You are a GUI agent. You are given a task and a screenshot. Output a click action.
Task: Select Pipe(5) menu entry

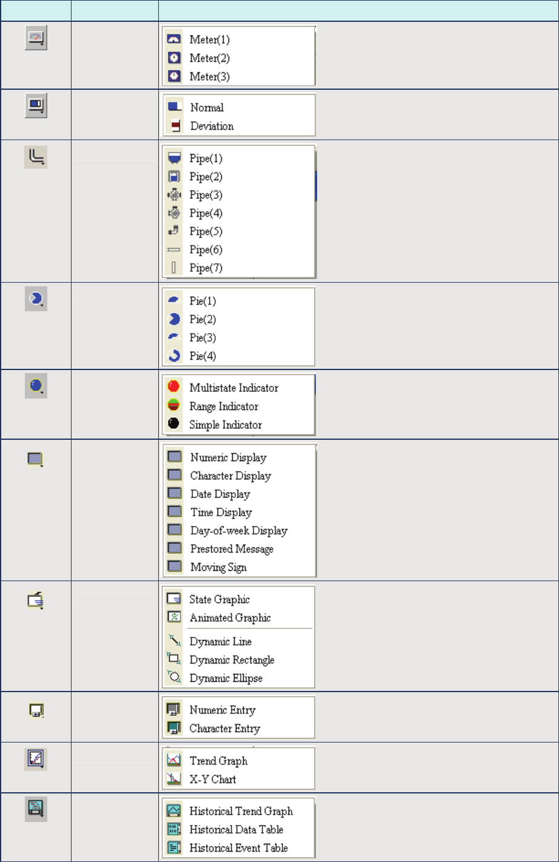tap(206, 231)
